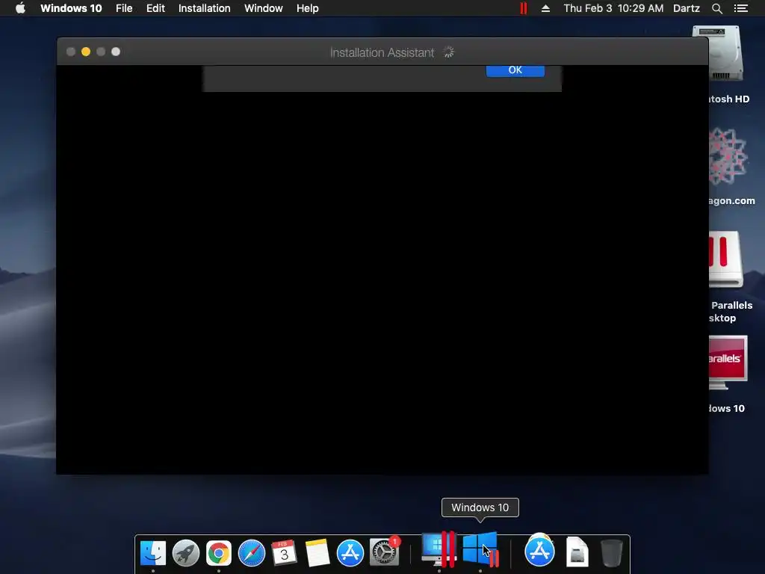Screen dimensions: 765x574
Task: Open Notes from the Dock
Action: coord(317,553)
